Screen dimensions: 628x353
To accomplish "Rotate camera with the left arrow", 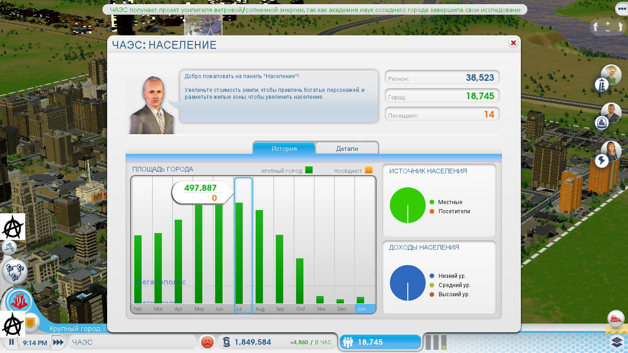I will point(596,27).
